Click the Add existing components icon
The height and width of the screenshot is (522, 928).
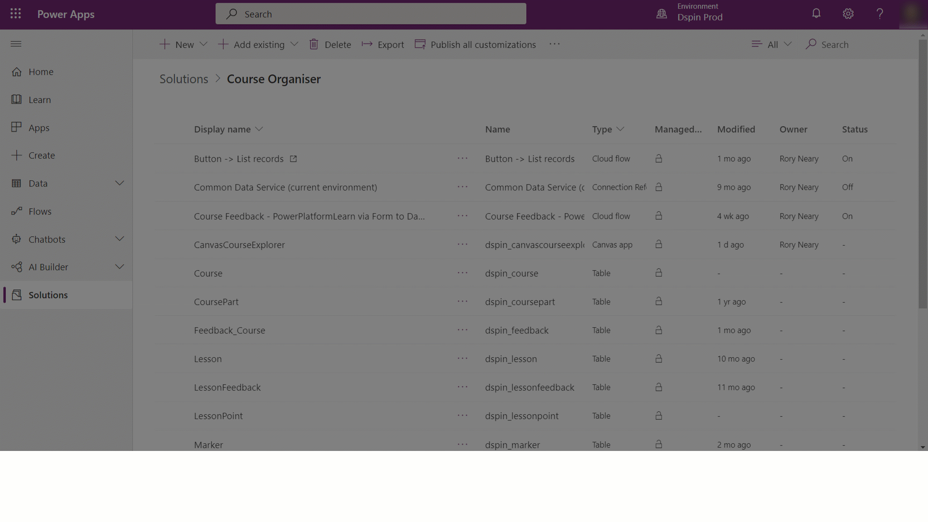223,44
